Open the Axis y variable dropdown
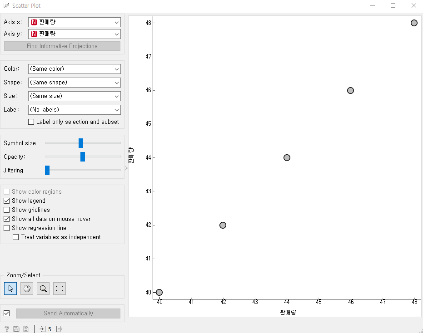Image resolution: width=423 pixels, height=333 pixels. [75, 34]
